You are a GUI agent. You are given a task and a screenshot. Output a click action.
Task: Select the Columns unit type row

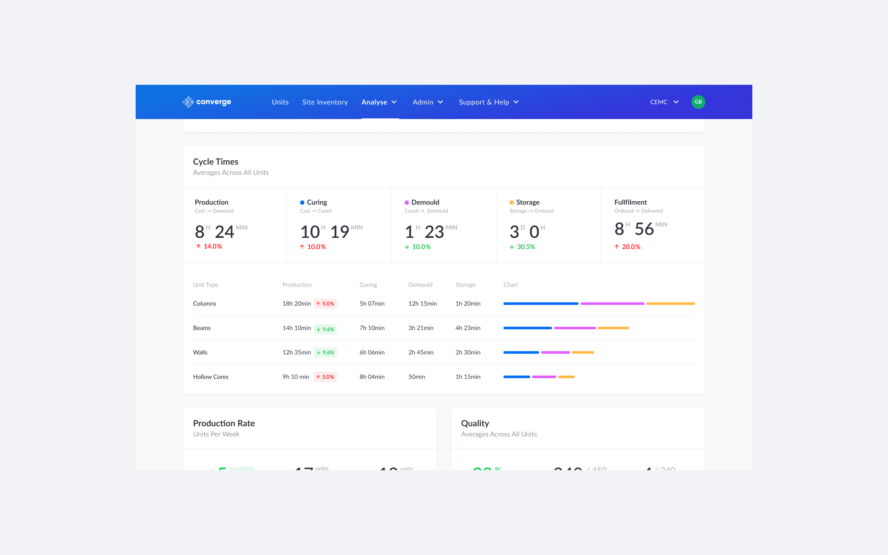tap(204, 304)
